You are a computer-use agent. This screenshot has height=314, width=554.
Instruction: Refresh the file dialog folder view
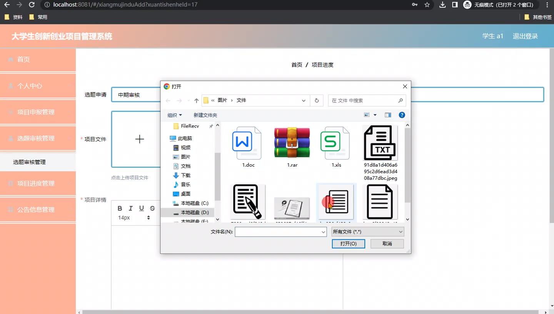pyautogui.click(x=317, y=100)
